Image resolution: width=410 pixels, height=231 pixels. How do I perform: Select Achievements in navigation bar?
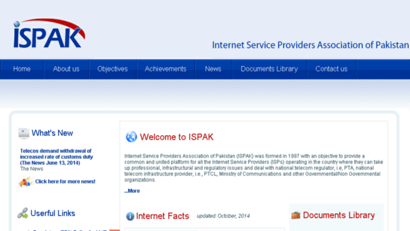coord(166,69)
